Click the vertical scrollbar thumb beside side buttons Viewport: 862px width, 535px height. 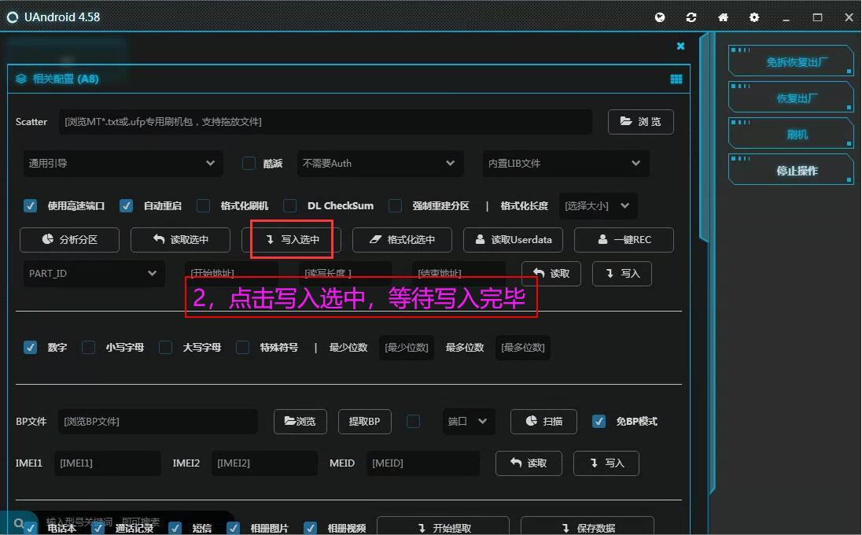point(704,138)
